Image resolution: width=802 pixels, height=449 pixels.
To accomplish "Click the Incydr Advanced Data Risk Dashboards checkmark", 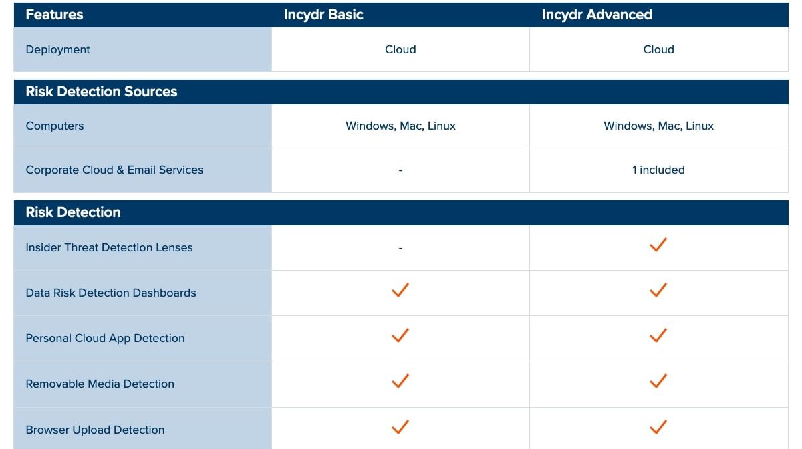I will coord(658,291).
